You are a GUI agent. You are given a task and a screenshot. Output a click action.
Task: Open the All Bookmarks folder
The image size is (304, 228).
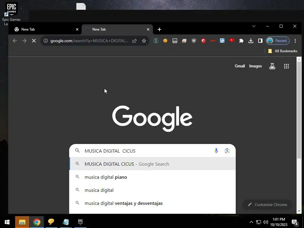point(283,51)
